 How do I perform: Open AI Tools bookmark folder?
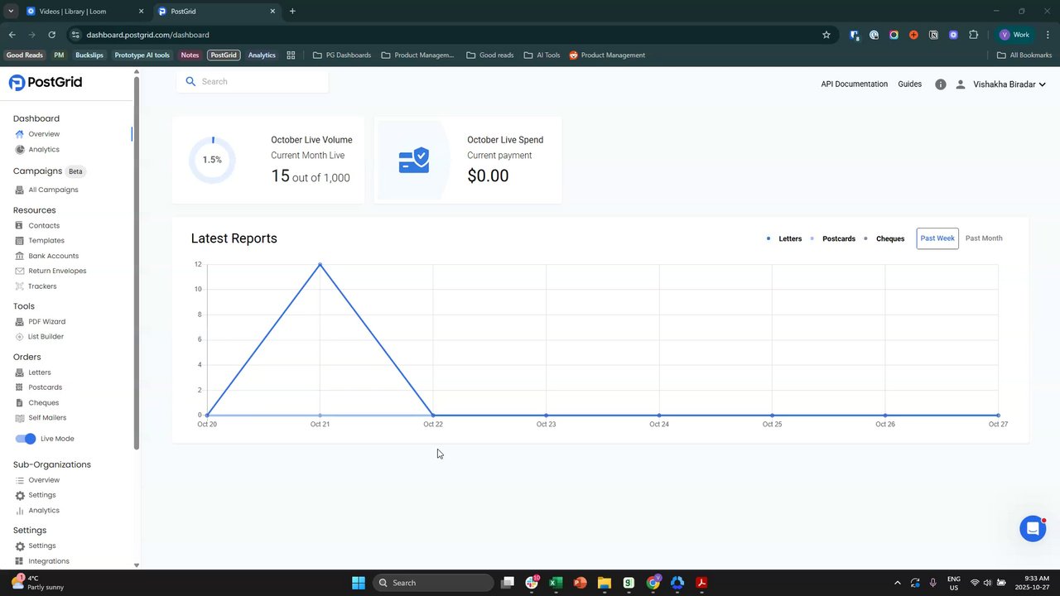[542, 55]
